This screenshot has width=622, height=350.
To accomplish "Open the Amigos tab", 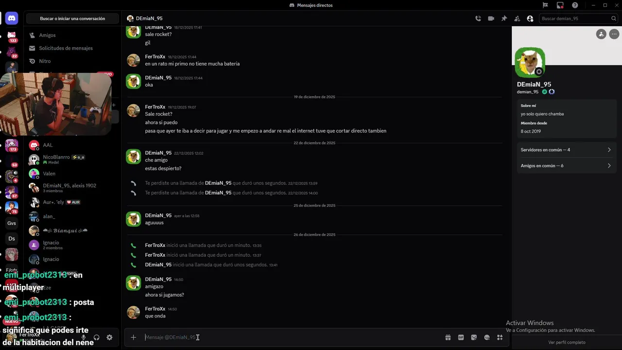I will pos(47,35).
